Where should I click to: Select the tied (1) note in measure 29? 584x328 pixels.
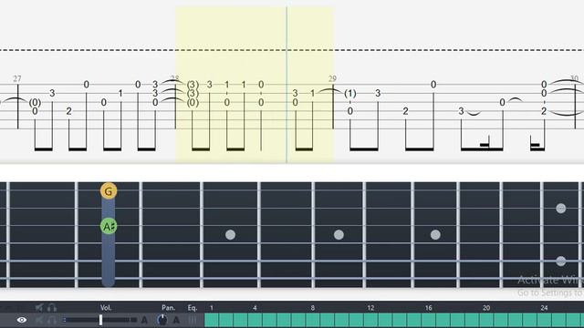[350, 93]
